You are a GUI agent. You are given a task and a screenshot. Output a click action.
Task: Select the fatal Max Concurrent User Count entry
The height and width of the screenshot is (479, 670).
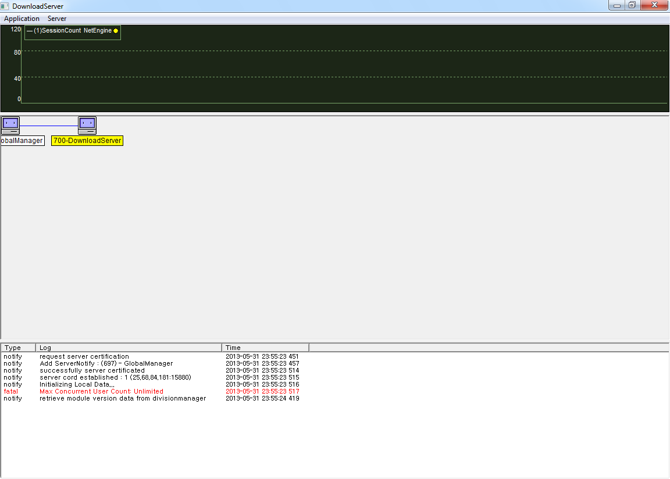pyautogui.click(x=101, y=391)
